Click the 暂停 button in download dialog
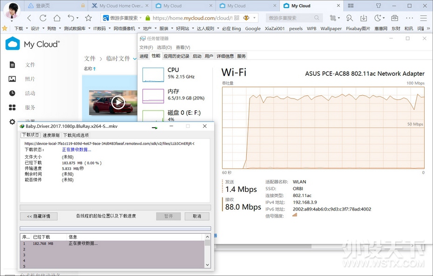This screenshot has height=276, width=433. [169, 216]
